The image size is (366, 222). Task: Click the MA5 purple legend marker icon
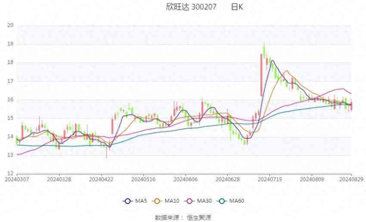[127, 201]
